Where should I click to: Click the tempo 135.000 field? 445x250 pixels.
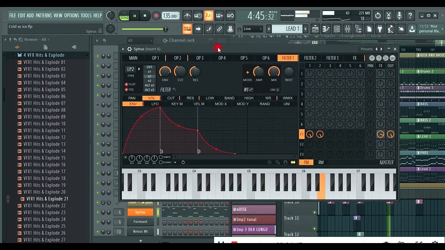pos(170,16)
